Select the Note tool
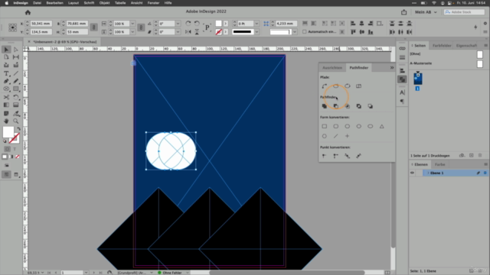Viewport: 490px width, 275px height. [6, 114]
